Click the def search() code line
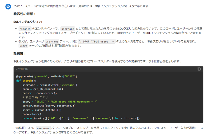Screen dimensions: 208x134 point(26,81)
